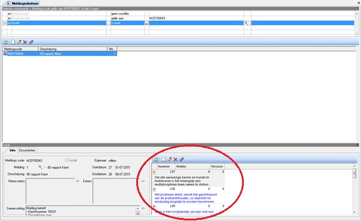Delete the action with the detail toolbar red X

click(176, 159)
